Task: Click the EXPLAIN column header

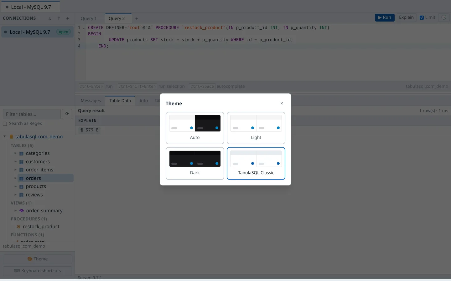Action: pos(87,121)
